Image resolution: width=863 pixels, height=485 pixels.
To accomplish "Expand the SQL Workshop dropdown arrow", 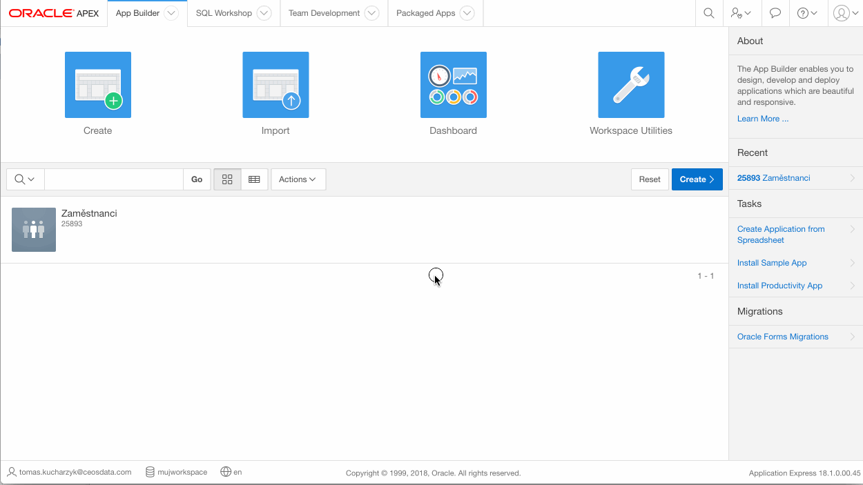I will 264,13.
